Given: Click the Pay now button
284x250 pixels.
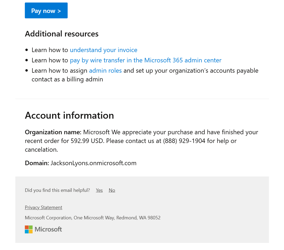Looking at the screenshot, I should tap(46, 11).
